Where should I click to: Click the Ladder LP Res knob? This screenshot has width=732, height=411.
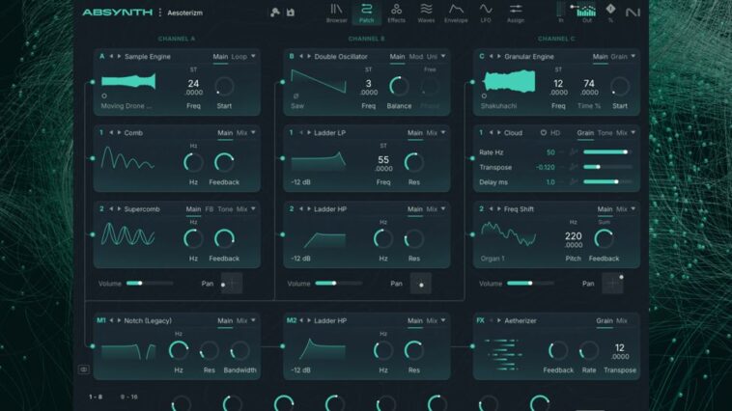point(413,162)
